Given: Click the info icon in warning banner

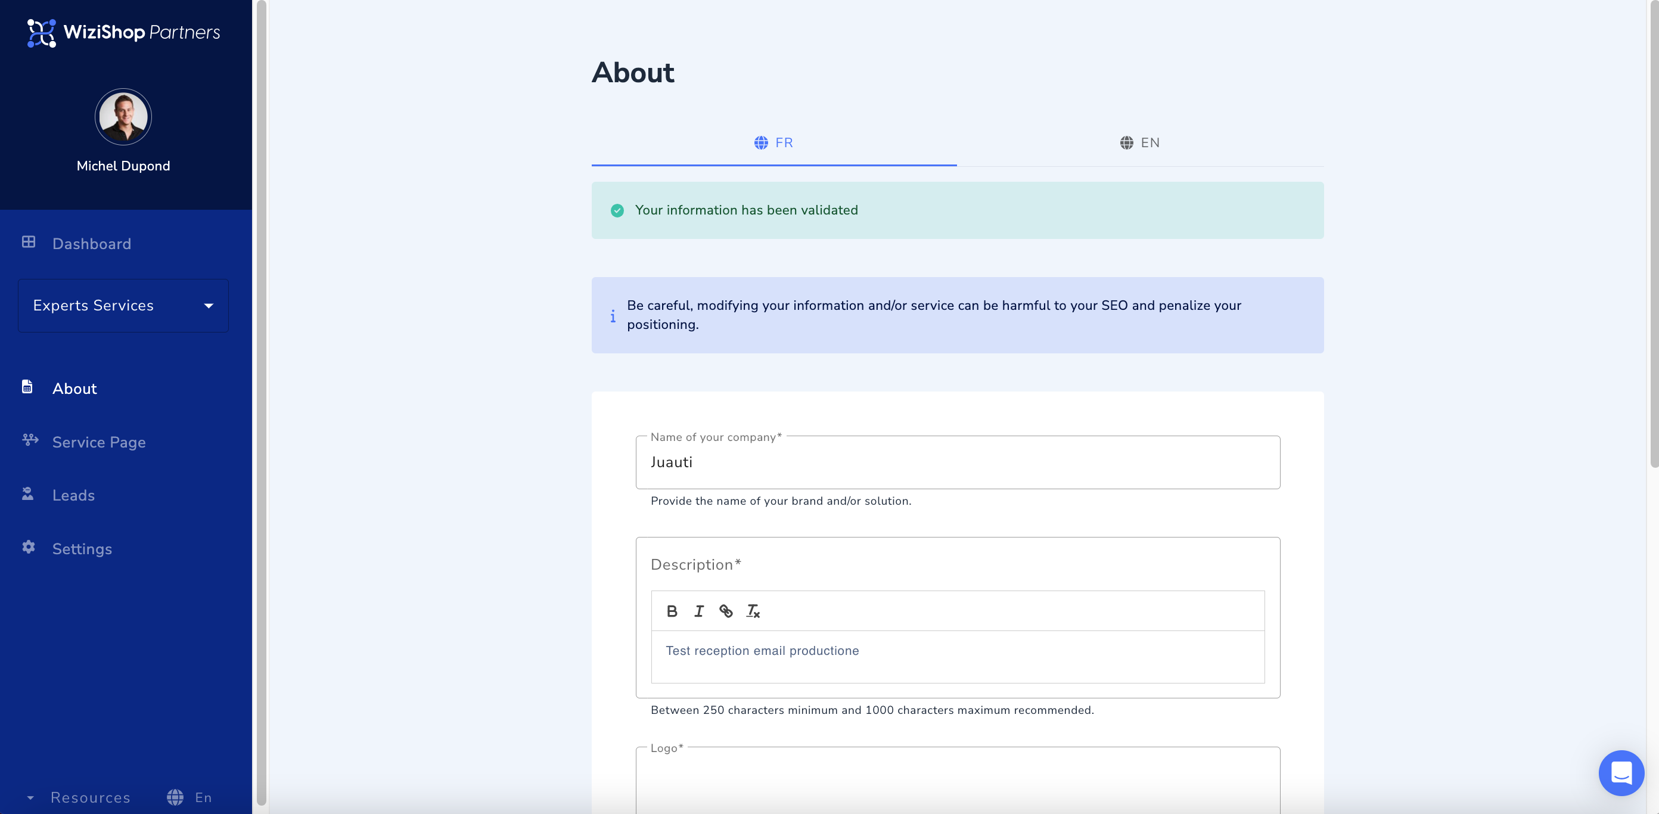Looking at the screenshot, I should pyautogui.click(x=613, y=316).
